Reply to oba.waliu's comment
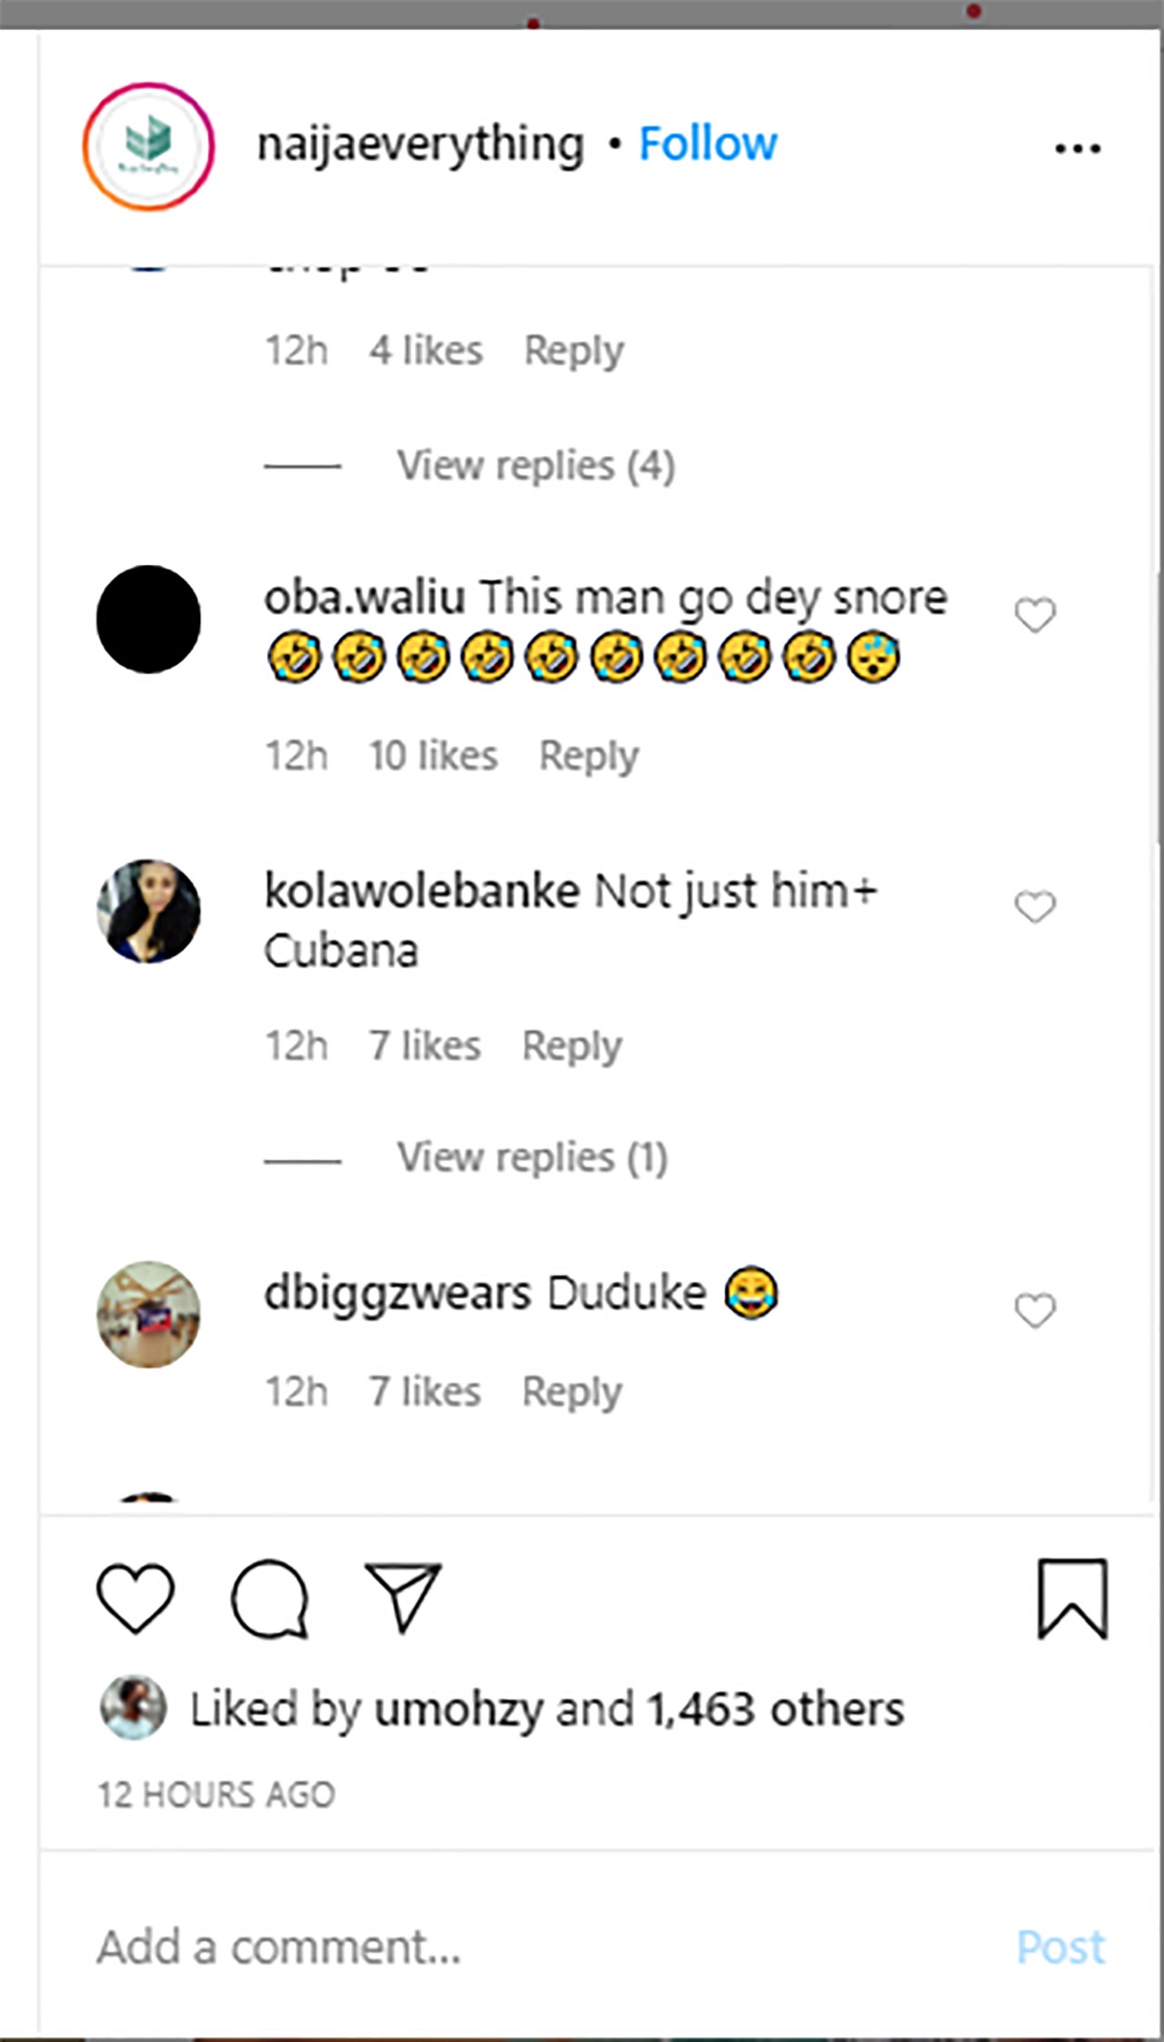This screenshot has width=1164, height=2042. 588,756
